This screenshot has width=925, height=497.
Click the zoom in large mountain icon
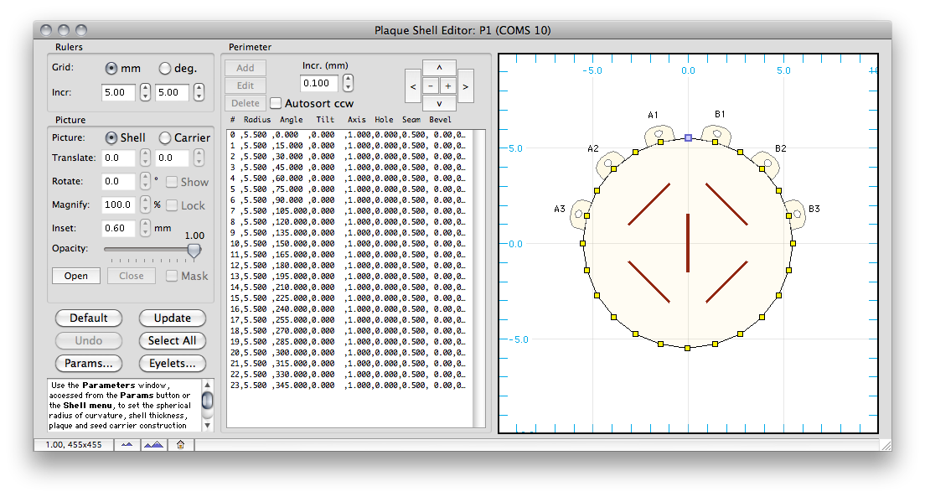154,444
